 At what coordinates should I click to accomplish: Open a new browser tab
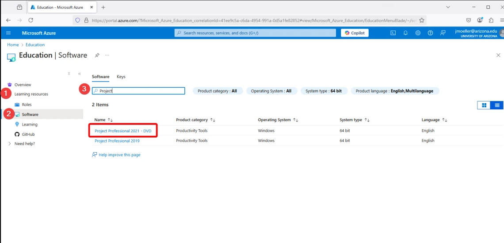[x=103, y=7]
